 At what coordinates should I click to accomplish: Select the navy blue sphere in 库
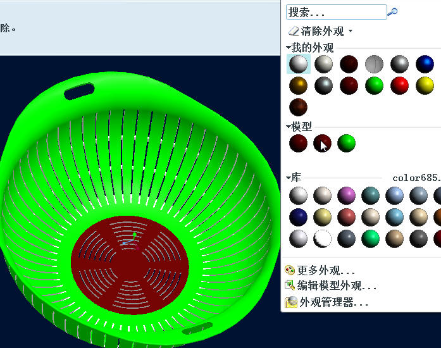(x=299, y=217)
